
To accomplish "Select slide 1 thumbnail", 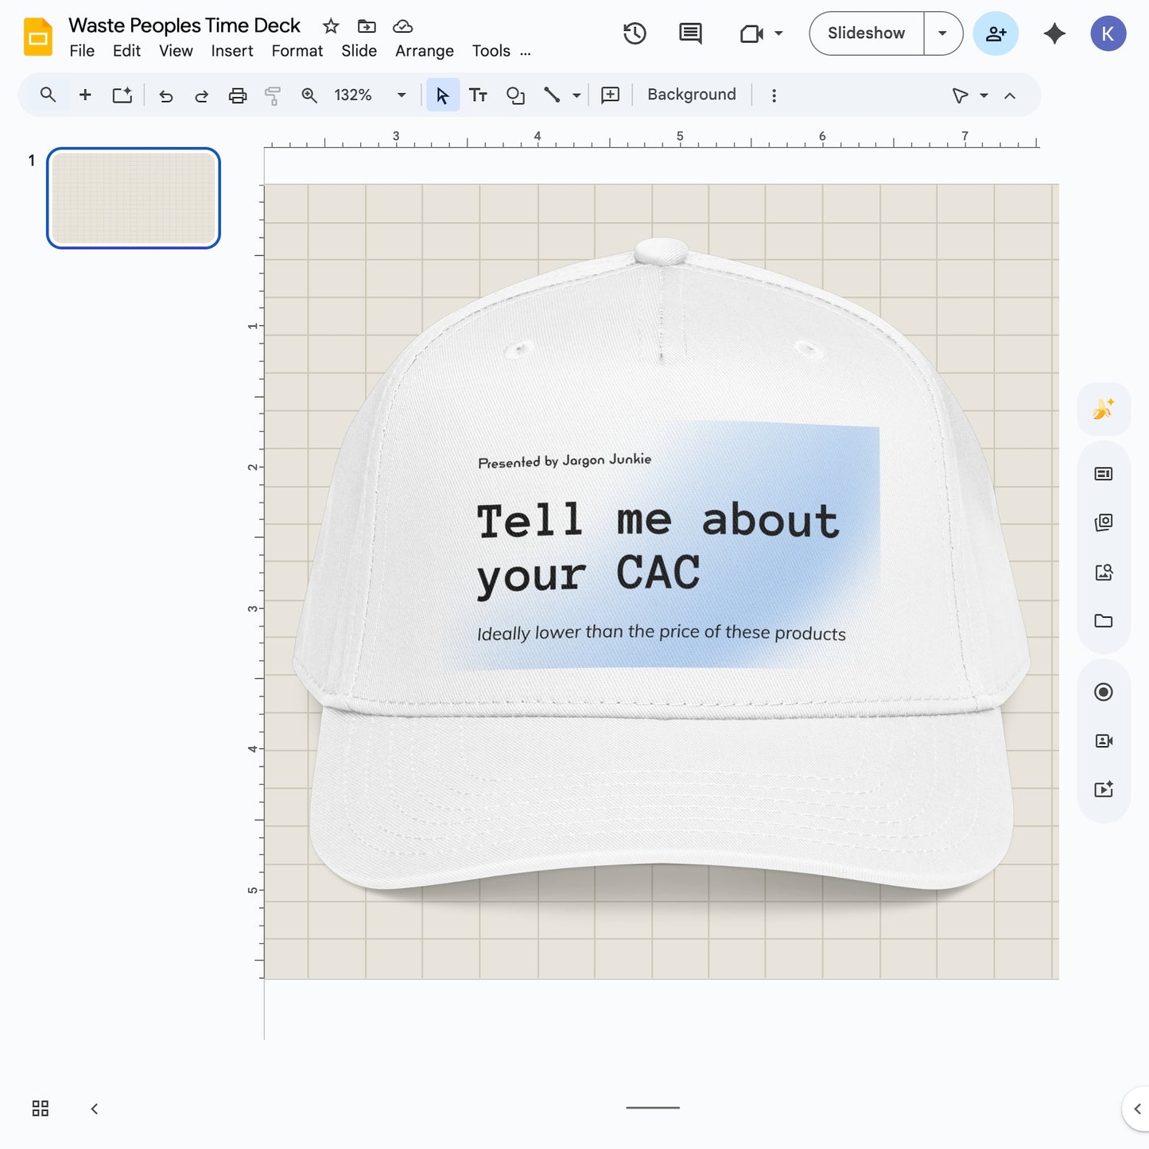I will 133,198.
